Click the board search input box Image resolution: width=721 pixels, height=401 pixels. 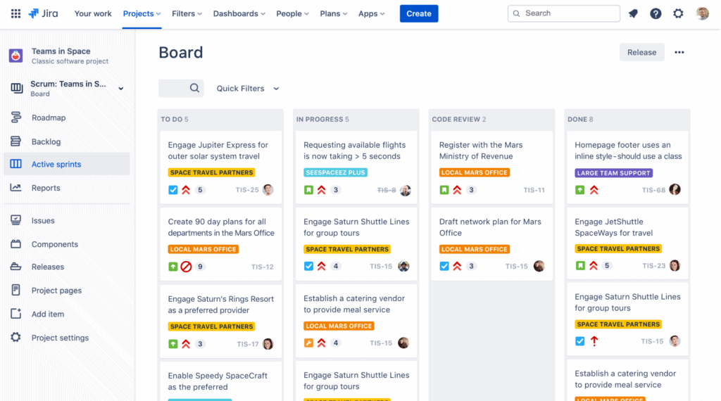coord(181,88)
